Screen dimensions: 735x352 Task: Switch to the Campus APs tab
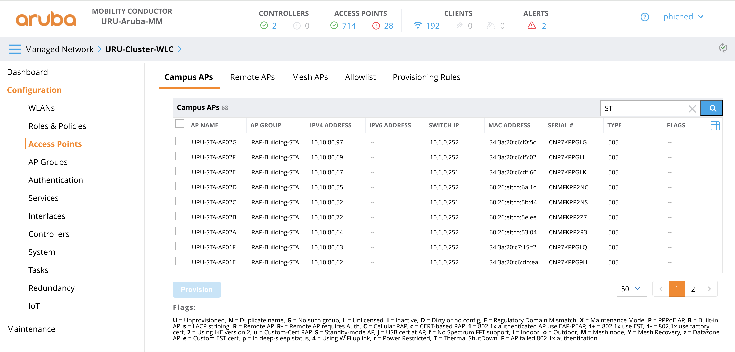[x=189, y=77]
